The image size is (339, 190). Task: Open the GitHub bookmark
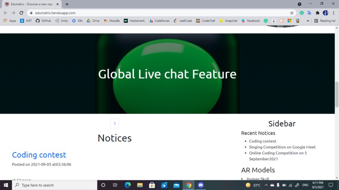(43, 21)
